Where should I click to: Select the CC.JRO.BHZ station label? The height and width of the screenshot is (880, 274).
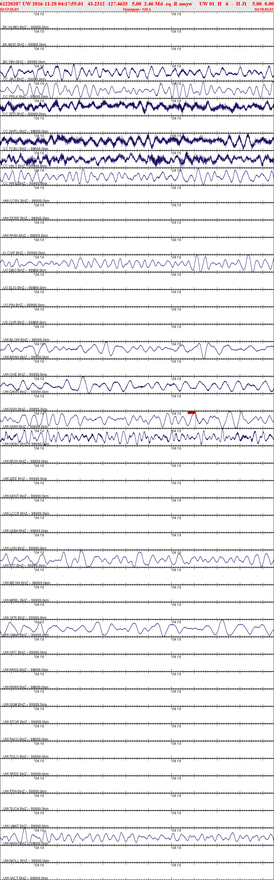tap(24, 79)
